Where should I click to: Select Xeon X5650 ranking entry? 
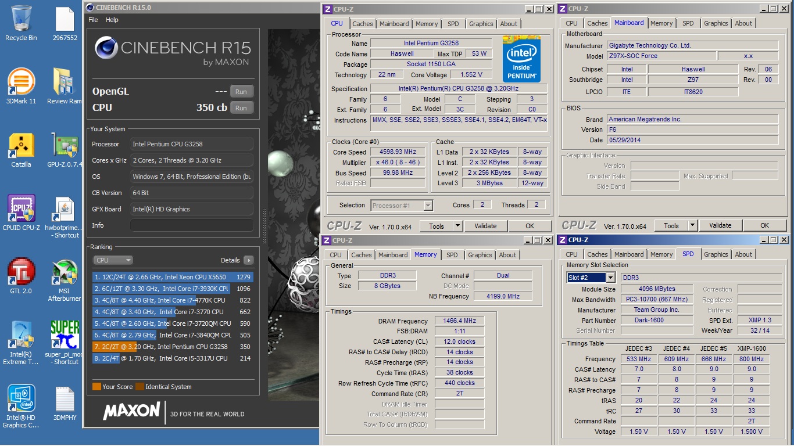[173, 277]
